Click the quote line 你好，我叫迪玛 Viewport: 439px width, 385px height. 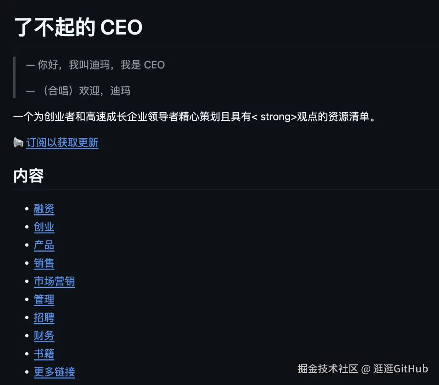click(96, 65)
